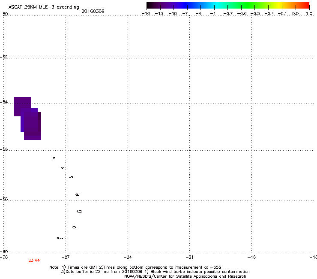Click the -18 longitude axis label
The height and width of the screenshot is (279, 317).
[251, 257]
